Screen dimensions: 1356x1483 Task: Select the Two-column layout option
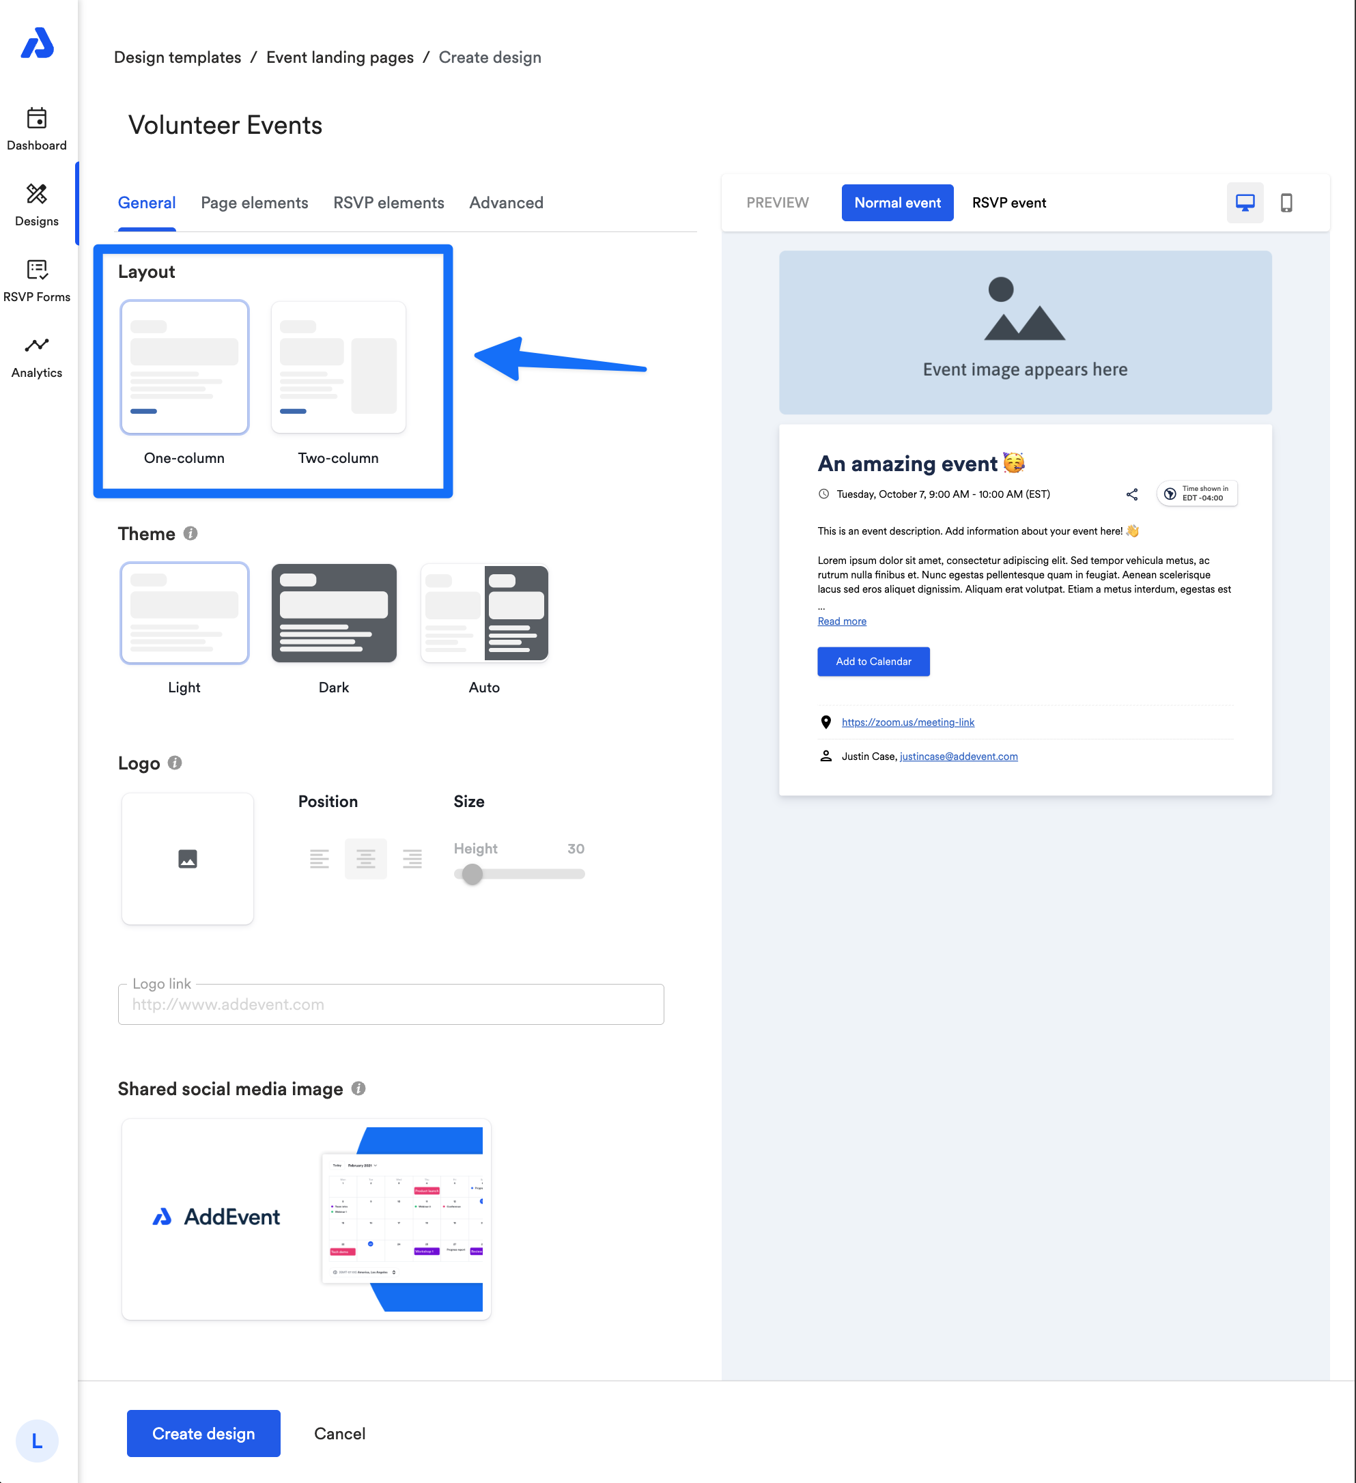pos(338,368)
